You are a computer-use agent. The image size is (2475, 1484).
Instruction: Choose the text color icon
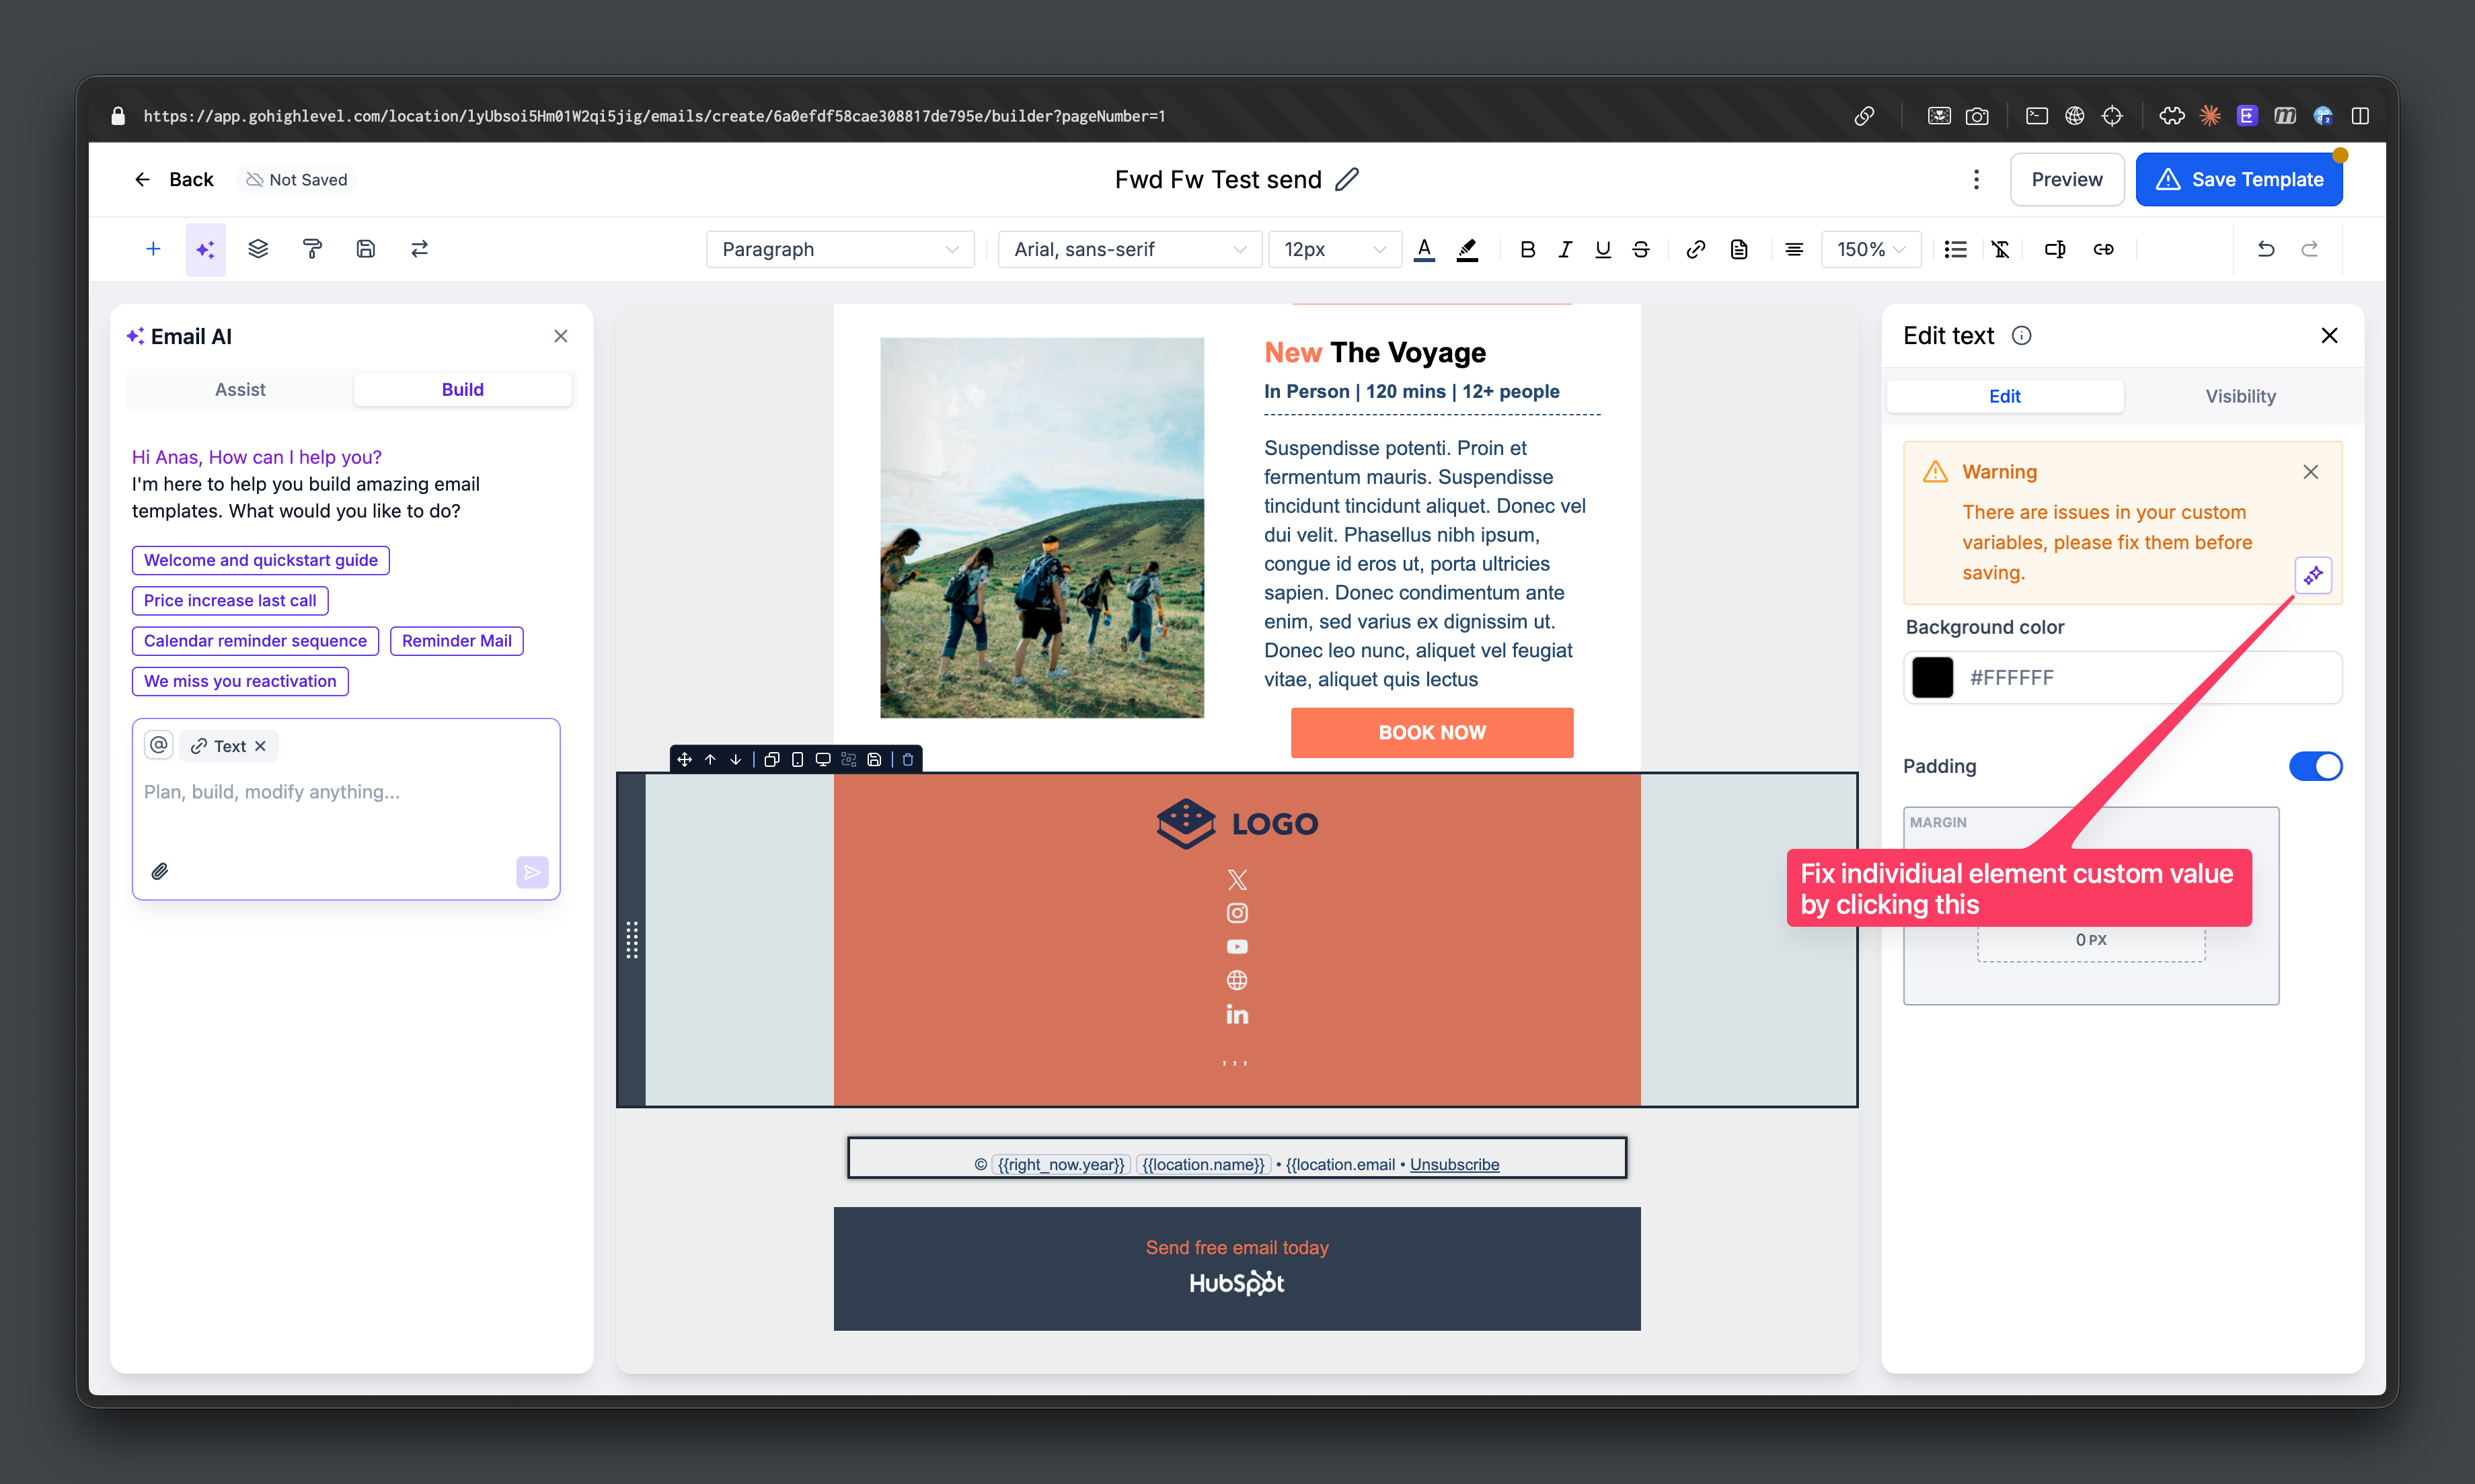pos(1424,249)
